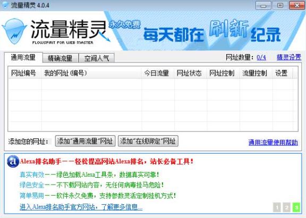Open the 精确流量 tab
The width and height of the screenshot is (306, 218).
click(x=61, y=58)
